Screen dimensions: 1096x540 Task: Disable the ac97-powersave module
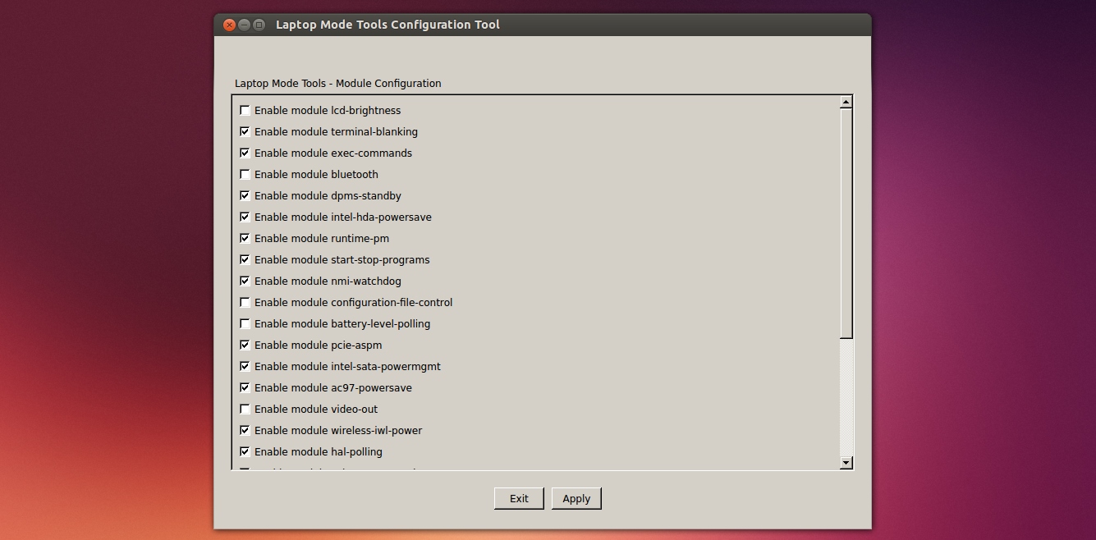(x=245, y=387)
